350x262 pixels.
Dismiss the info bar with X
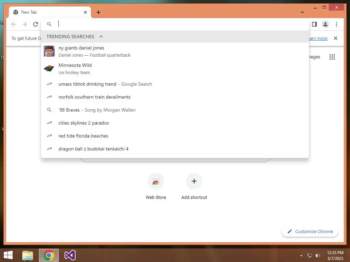coord(336,38)
